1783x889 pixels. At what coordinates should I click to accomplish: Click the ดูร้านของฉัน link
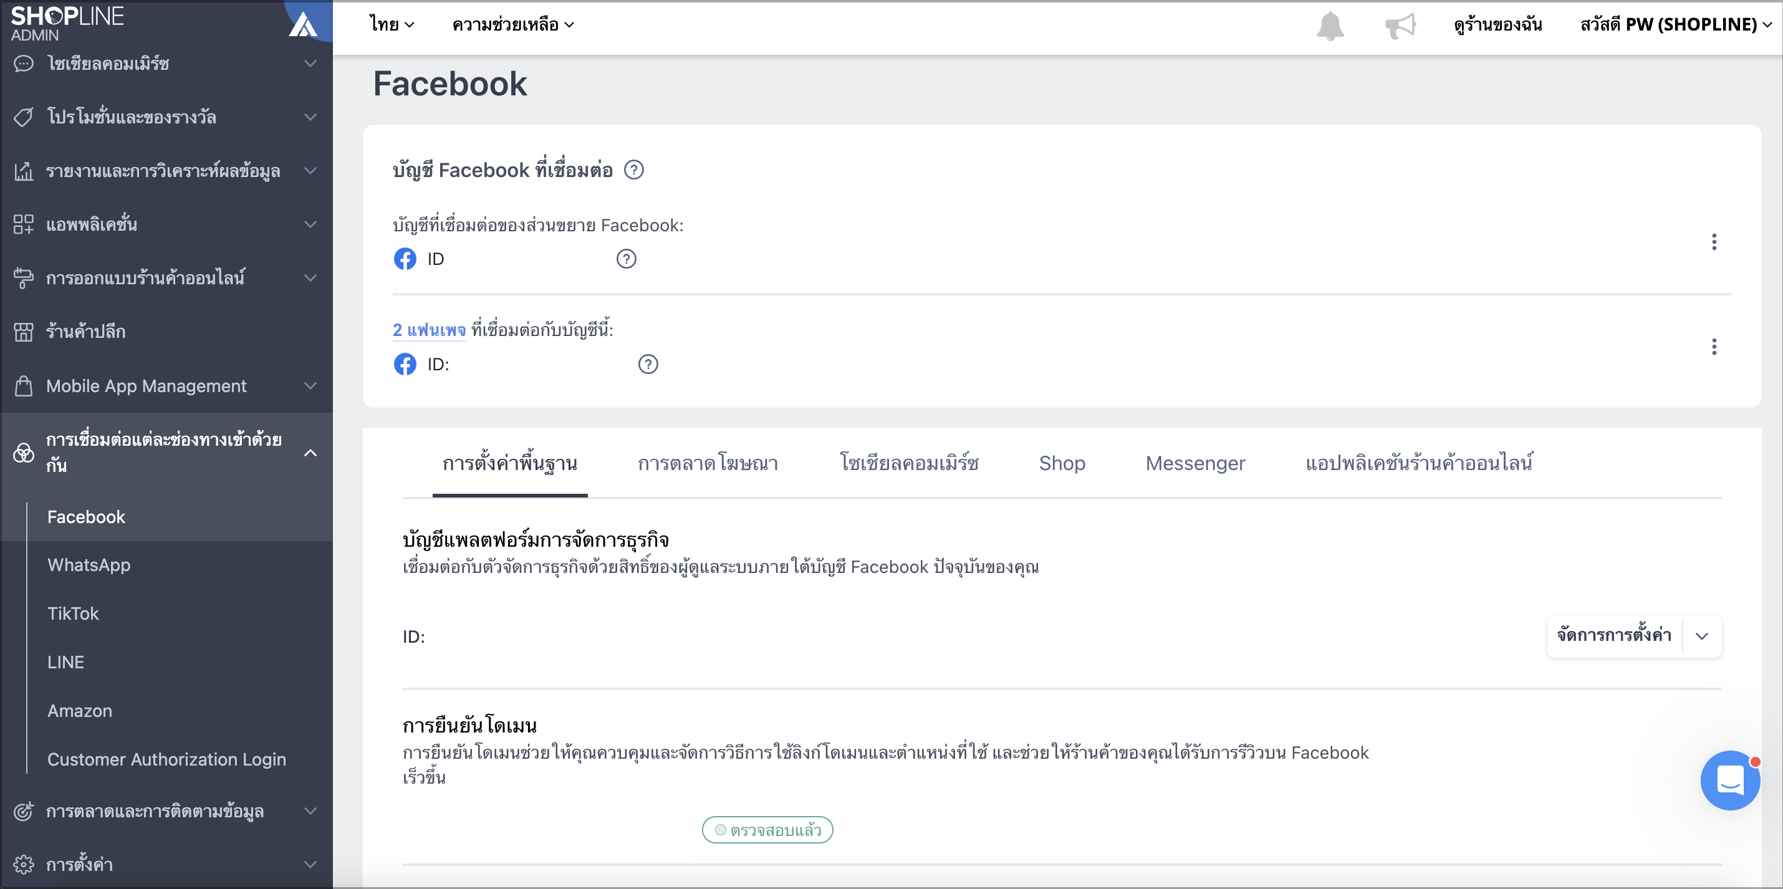point(1498,25)
